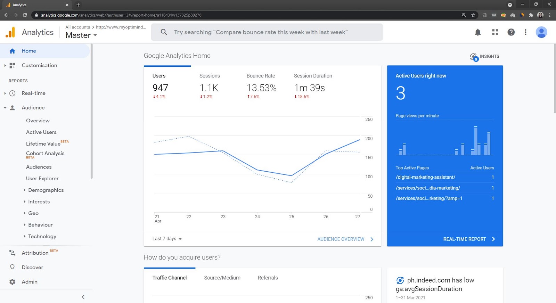556x303 pixels.
Task: Open the browser extensions puzzle icon
Action: [x=531, y=15]
